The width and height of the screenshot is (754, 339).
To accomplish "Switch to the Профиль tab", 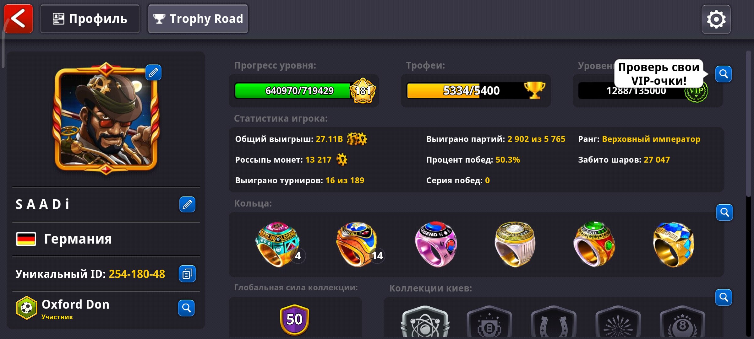I will pyautogui.click(x=90, y=19).
